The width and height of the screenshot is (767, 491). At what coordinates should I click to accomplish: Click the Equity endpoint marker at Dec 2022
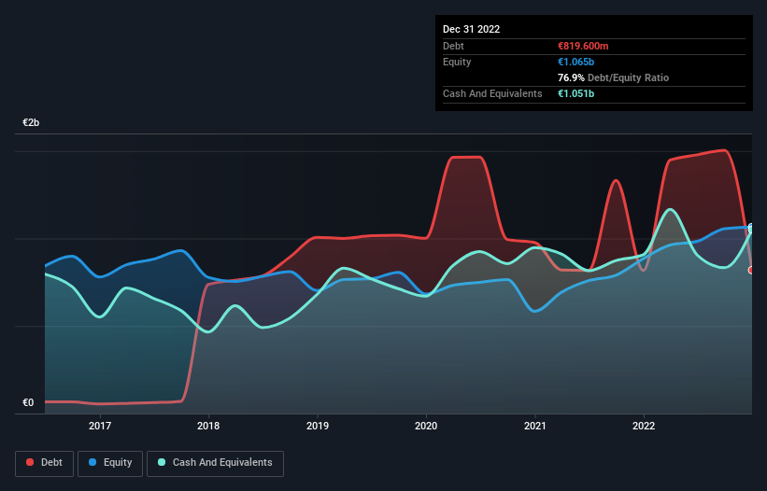point(751,228)
